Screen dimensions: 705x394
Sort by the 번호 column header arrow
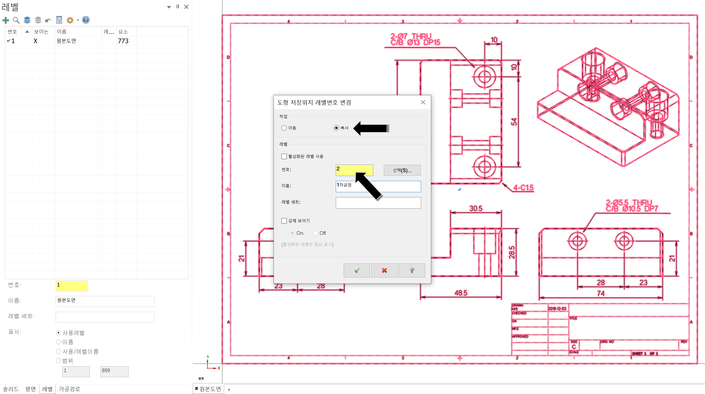(27, 31)
